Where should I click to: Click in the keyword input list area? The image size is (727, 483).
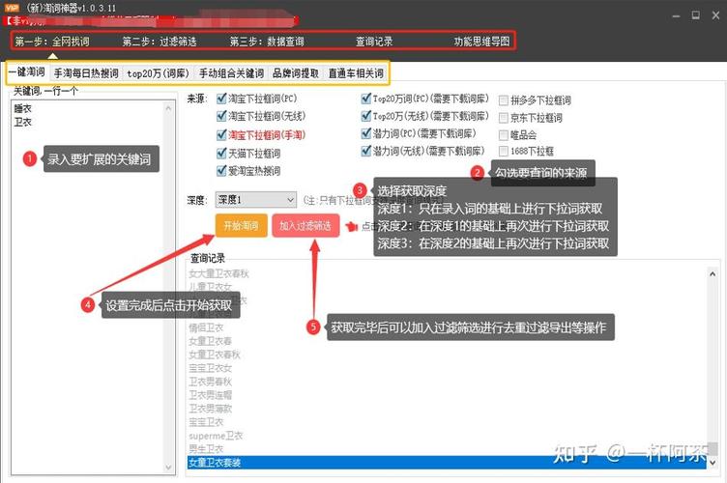(x=88, y=287)
